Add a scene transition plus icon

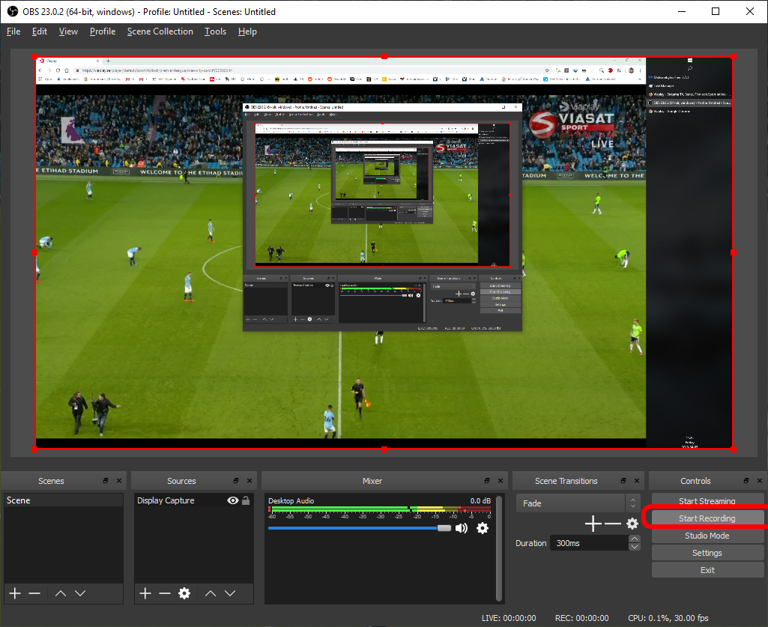(x=593, y=524)
